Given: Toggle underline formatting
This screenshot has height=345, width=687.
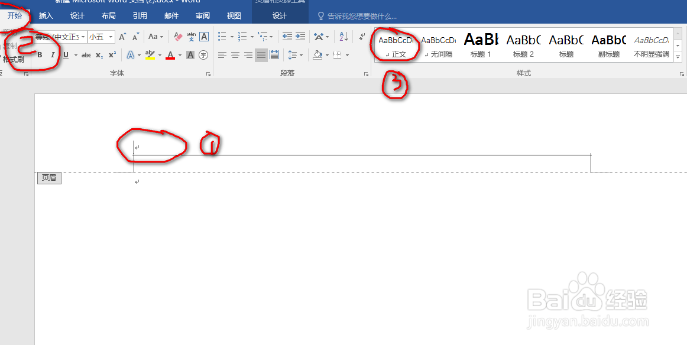Looking at the screenshot, I should [x=66, y=55].
